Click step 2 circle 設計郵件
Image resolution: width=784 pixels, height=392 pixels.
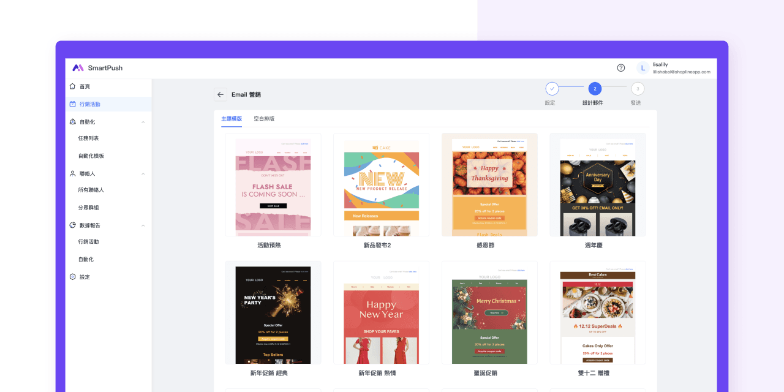(595, 89)
